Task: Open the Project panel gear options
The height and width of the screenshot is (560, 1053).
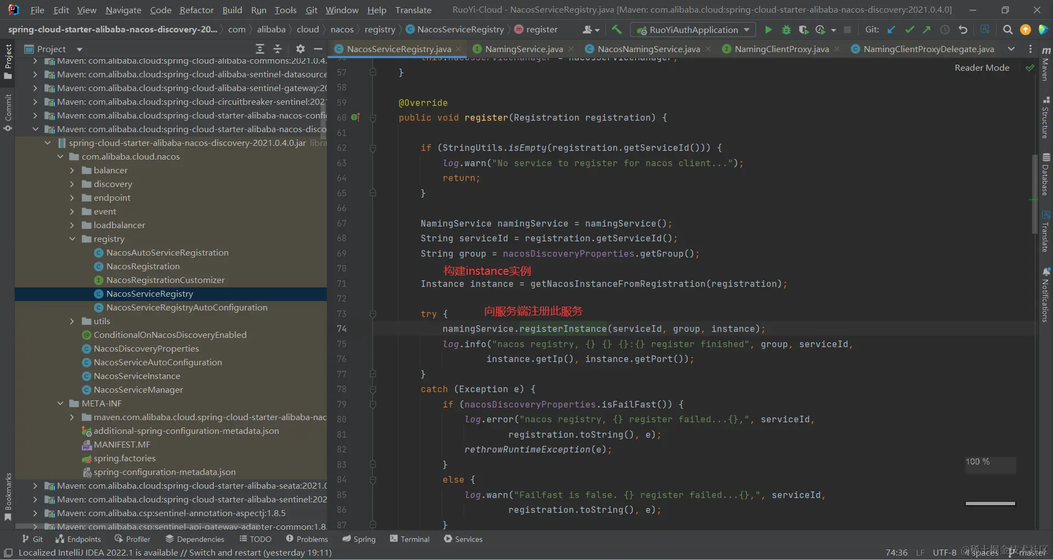Action: click(300, 49)
